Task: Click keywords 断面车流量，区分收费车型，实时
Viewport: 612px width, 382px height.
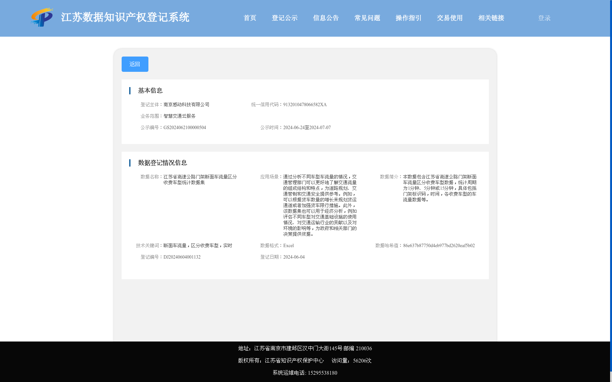Action: click(x=198, y=246)
